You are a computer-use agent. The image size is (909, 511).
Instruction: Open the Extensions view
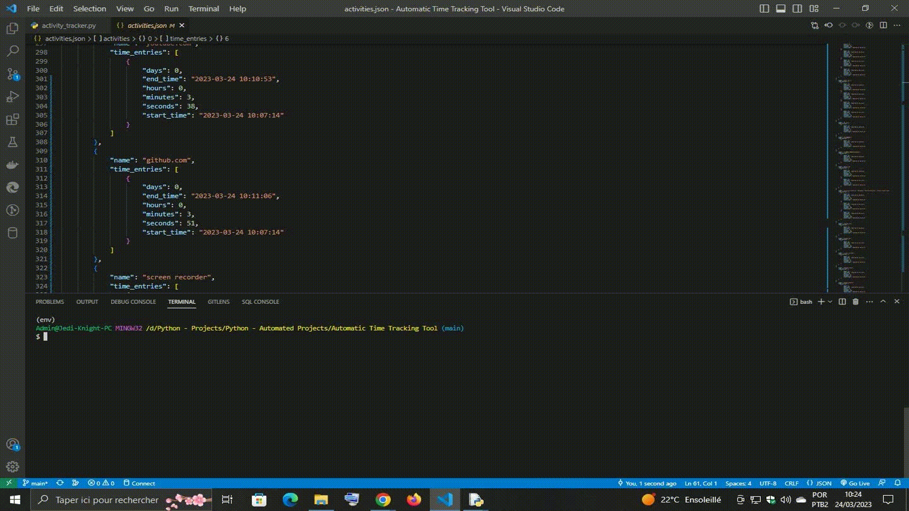click(x=13, y=119)
